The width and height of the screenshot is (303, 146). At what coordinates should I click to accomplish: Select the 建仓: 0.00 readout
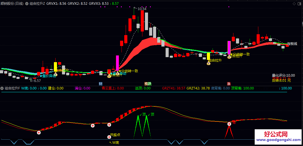point(56,88)
